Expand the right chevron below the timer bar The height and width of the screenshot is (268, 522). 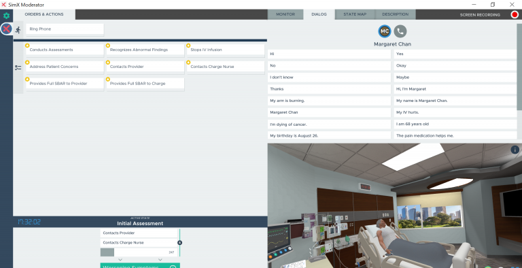160,260
